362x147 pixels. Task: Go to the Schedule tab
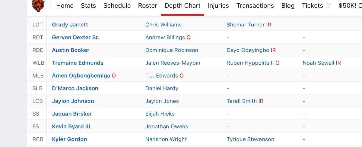coord(117,6)
